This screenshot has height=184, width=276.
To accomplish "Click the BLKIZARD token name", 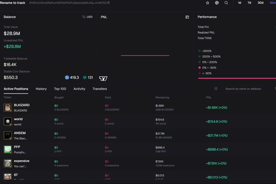I will pos(22,105).
